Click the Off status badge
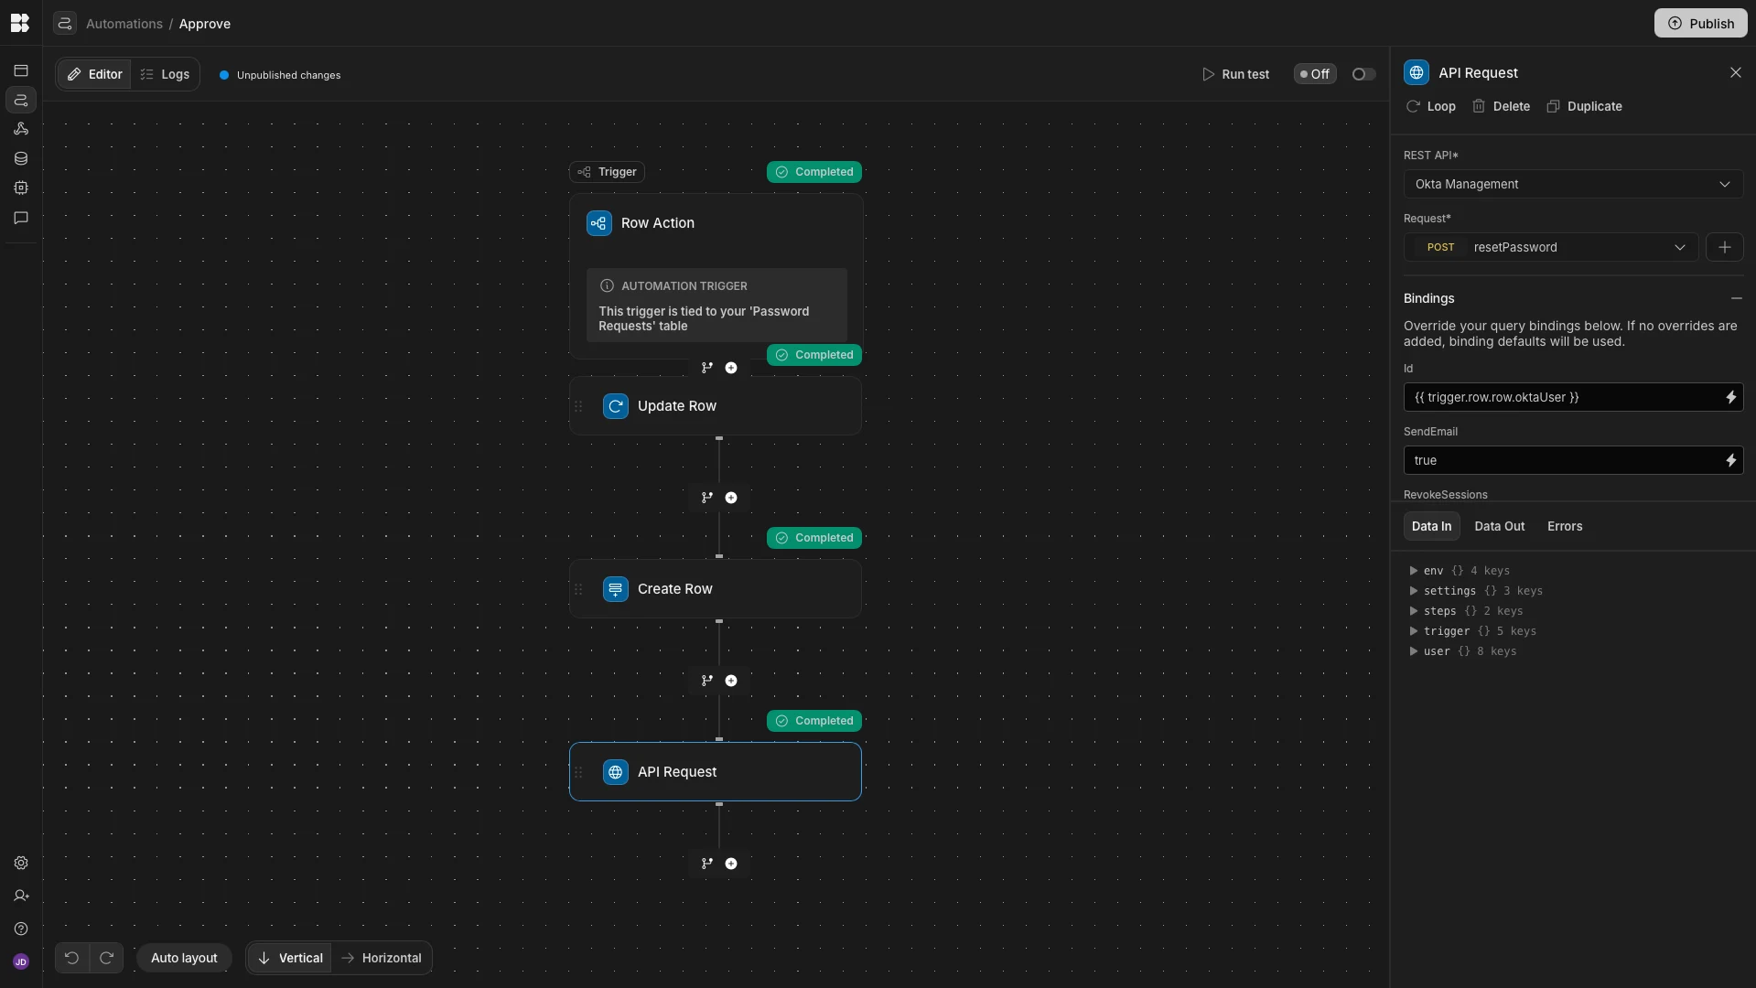 point(1315,74)
